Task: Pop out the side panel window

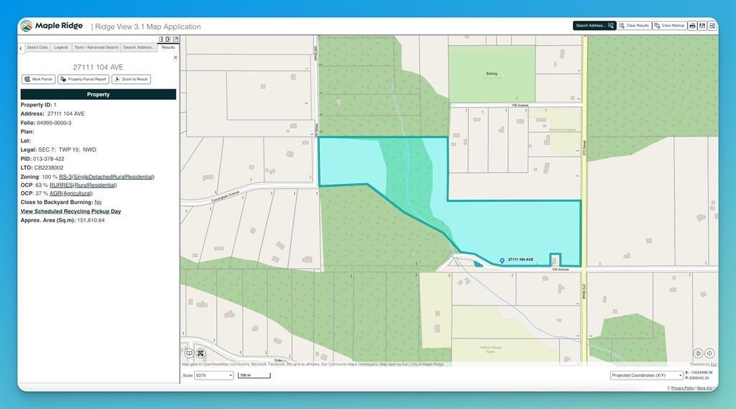Action: pyautogui.click(x=175, y=40)
